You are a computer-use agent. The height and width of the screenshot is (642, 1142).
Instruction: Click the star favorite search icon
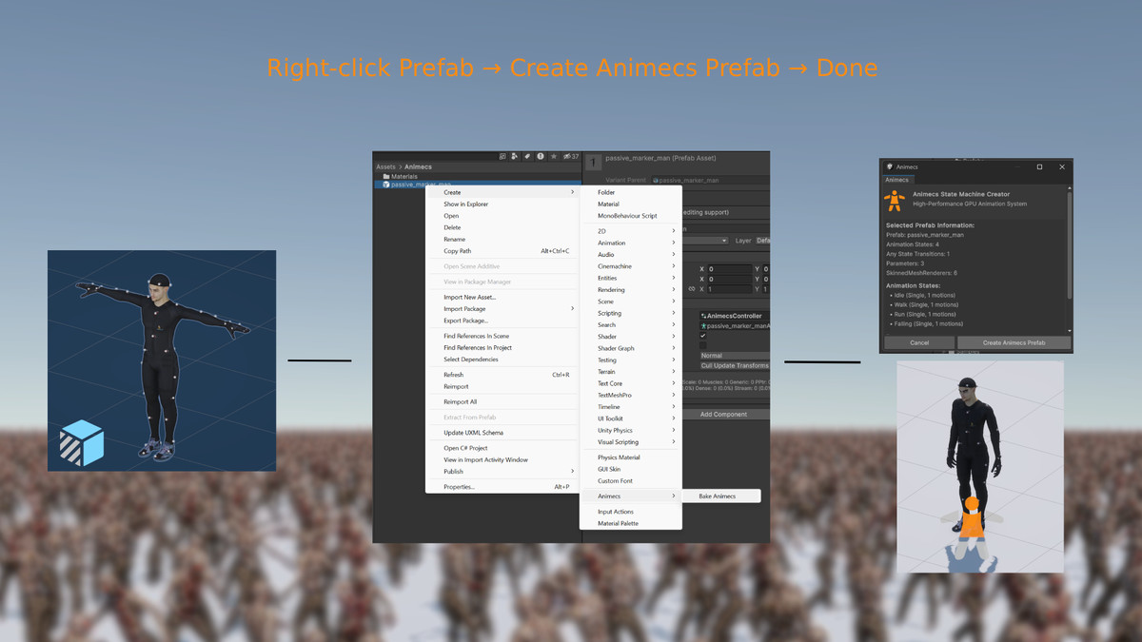tap(554, 156)
